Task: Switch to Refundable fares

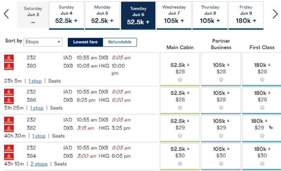Action: [120, 42]
